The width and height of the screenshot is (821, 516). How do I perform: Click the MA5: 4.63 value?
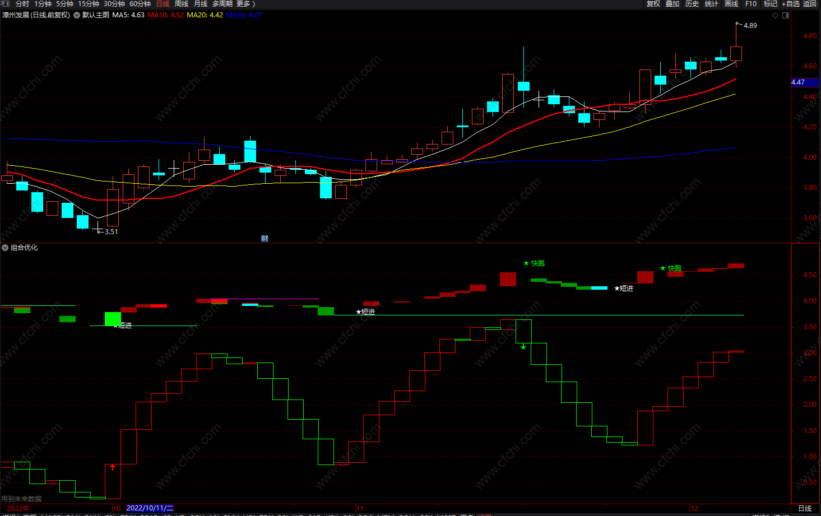(128, 15)
